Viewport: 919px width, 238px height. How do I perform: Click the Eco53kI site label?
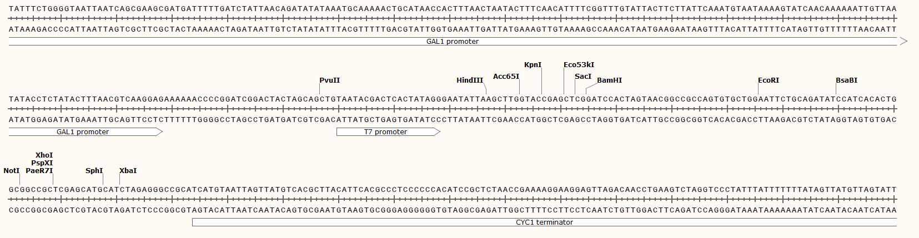coord(579,65)
